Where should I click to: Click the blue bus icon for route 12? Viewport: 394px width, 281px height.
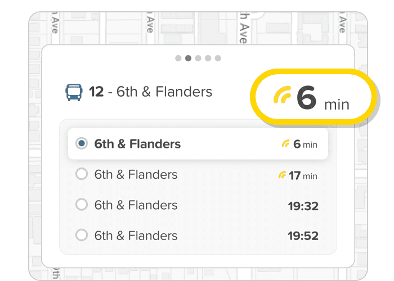click(74, 92)
